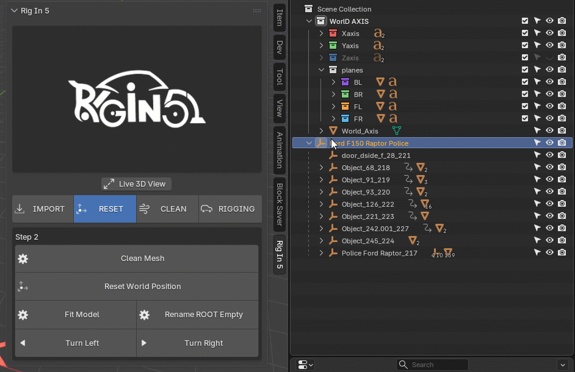Expand Police Ford Raptor_217 children

[x=321, y=253]
